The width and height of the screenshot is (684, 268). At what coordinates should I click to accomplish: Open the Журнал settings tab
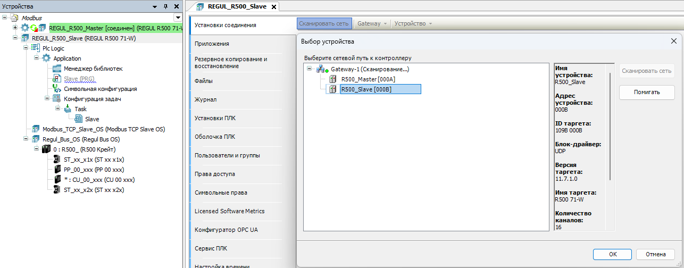coord(204,99)
